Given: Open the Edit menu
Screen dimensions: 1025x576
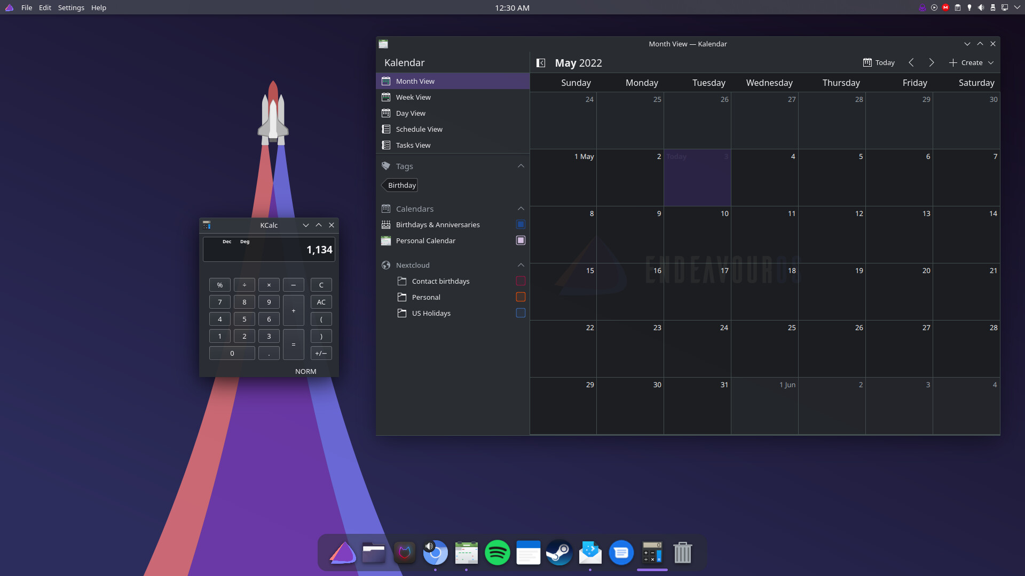Looking at the screenshot, I should [x=45, y=7].
